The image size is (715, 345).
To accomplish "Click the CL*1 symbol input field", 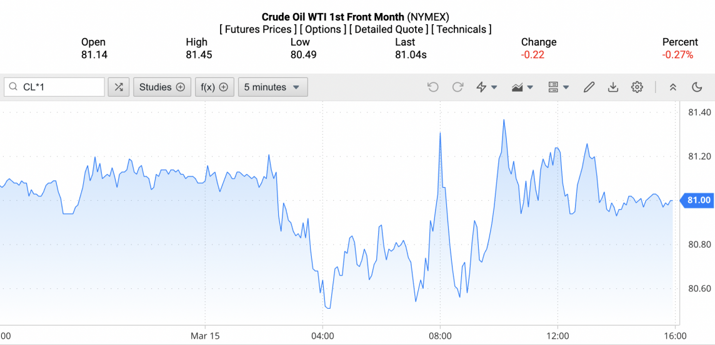I will pyautogui.click(x=61, y=87).
